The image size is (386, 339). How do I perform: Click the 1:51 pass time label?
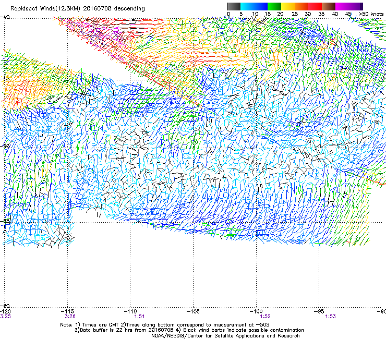(139, 317)
